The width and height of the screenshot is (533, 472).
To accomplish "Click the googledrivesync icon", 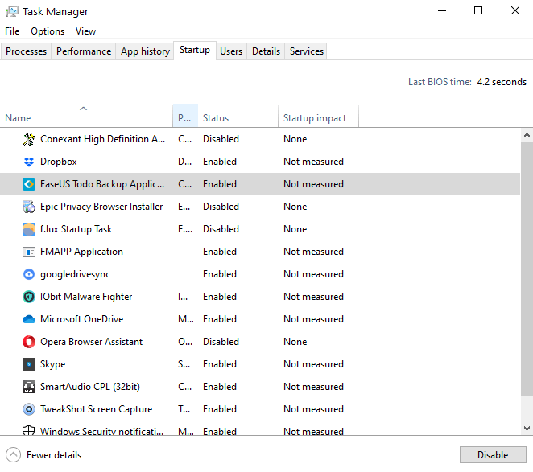I will pyautogui.click(x=29, y=274).
